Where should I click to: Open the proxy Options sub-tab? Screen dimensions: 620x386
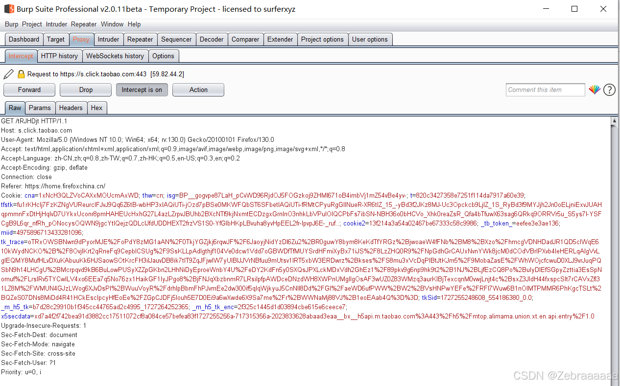163,56
